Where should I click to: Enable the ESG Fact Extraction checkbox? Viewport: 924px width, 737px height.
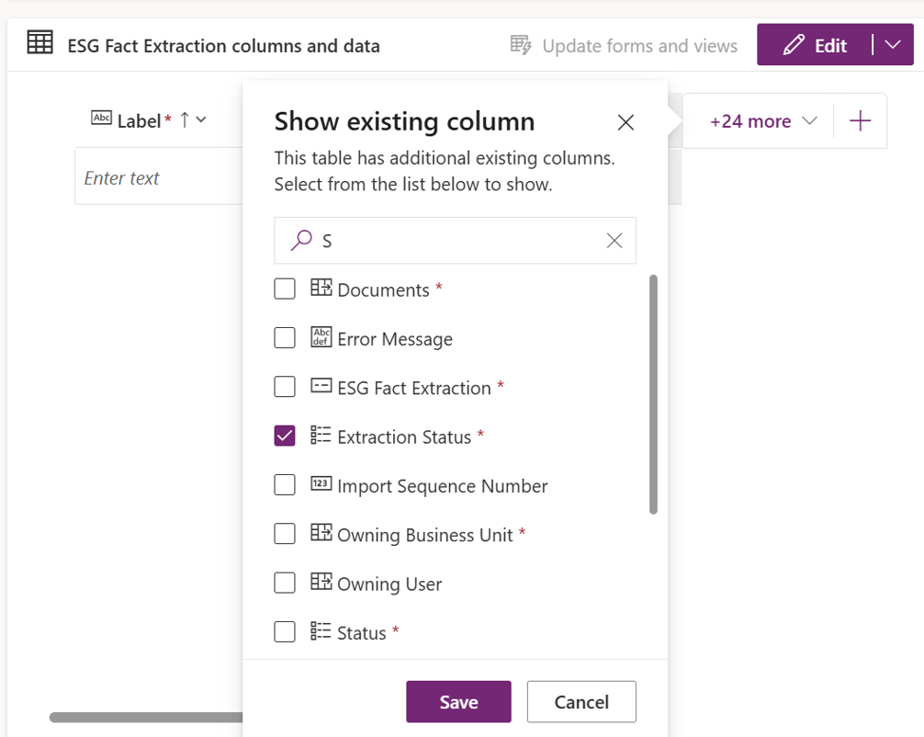click(x=285, y=387)
